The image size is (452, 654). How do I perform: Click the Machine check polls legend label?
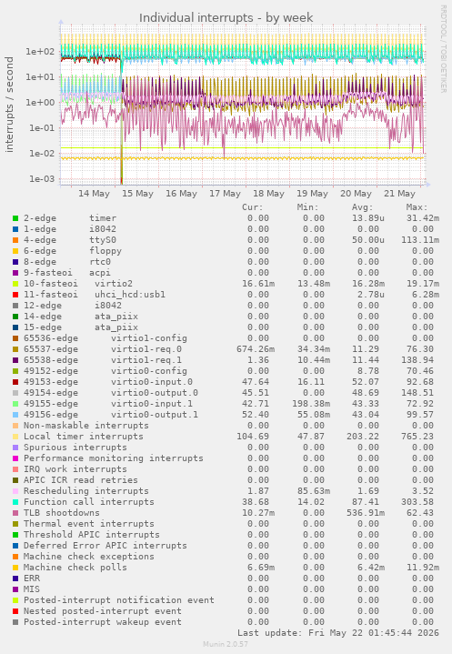[75, 568]
